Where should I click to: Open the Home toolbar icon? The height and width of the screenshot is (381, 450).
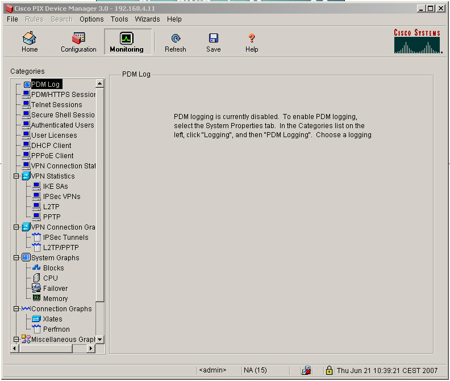(30, 42)
